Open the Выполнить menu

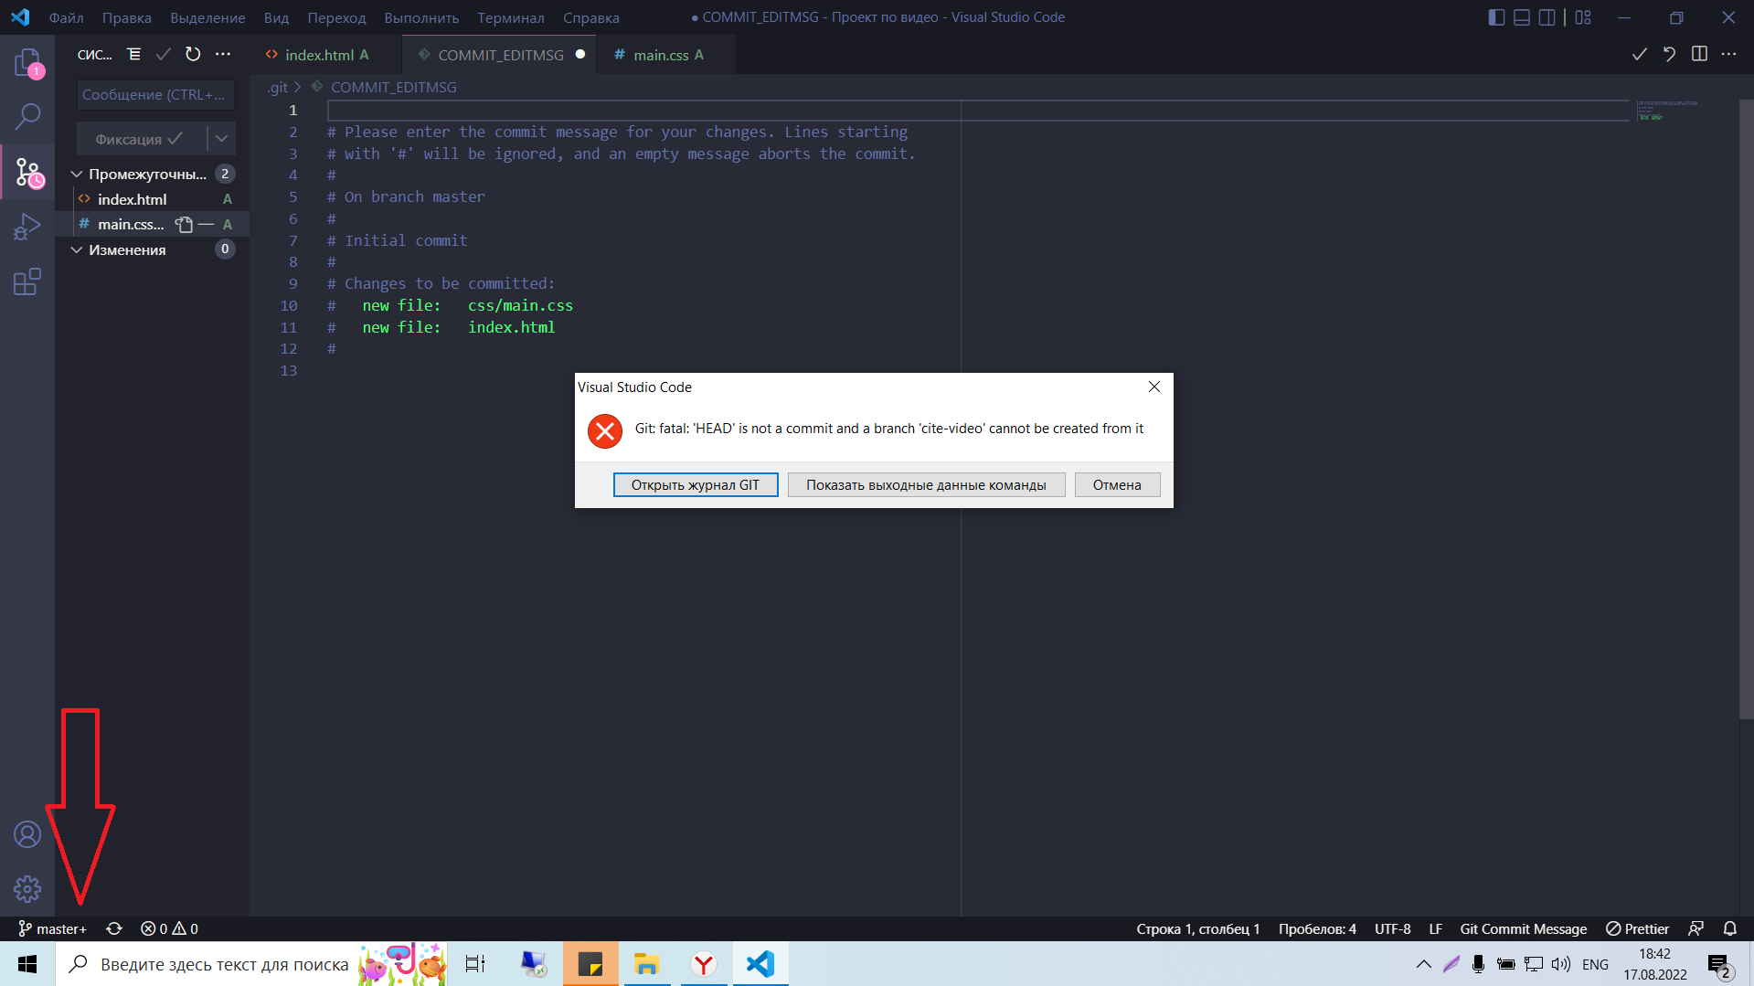coord(421,17)
